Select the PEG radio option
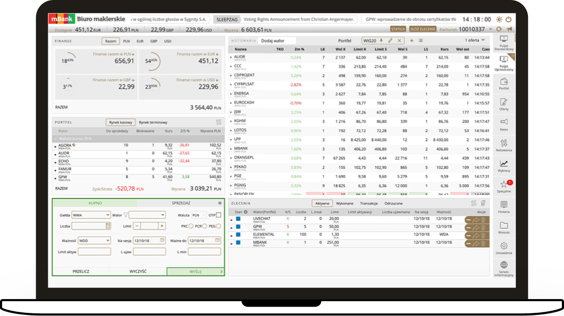 pyautogui.click(x=218, y=226)
